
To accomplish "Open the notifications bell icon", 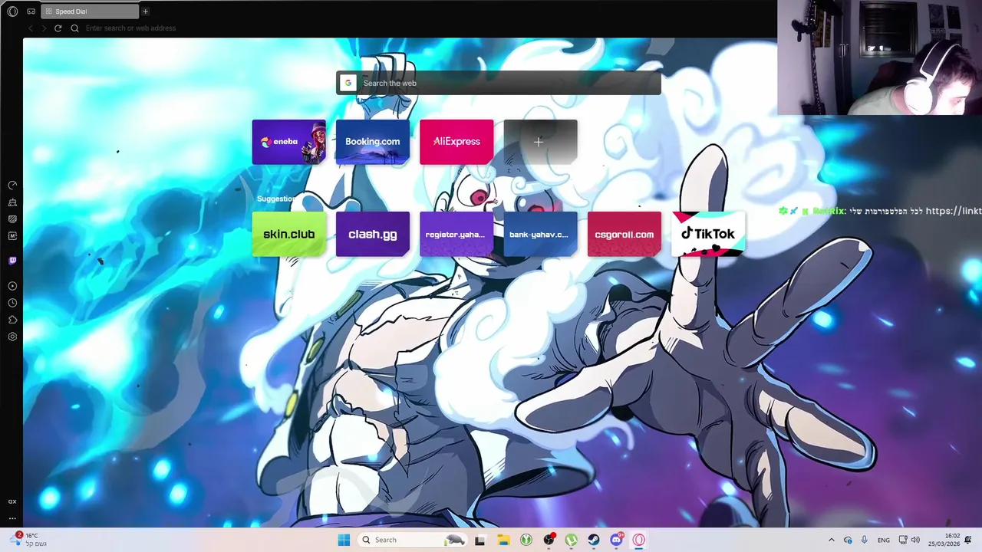I will pyautogui.click(x=969, y=540).
